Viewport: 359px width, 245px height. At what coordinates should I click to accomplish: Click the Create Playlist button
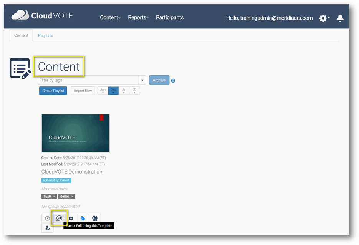click(x=53, y=91)
